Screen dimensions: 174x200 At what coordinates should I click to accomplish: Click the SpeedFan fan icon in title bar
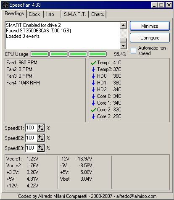click(x=5, y=5)
